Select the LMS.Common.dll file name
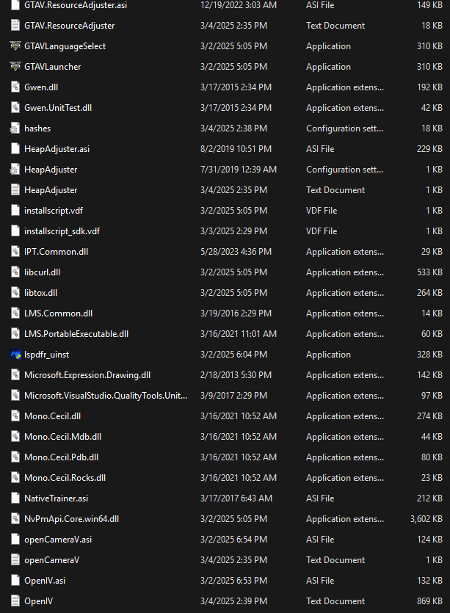Image resolution: width=450 pixels, height=613 pixels. (58, 313)
